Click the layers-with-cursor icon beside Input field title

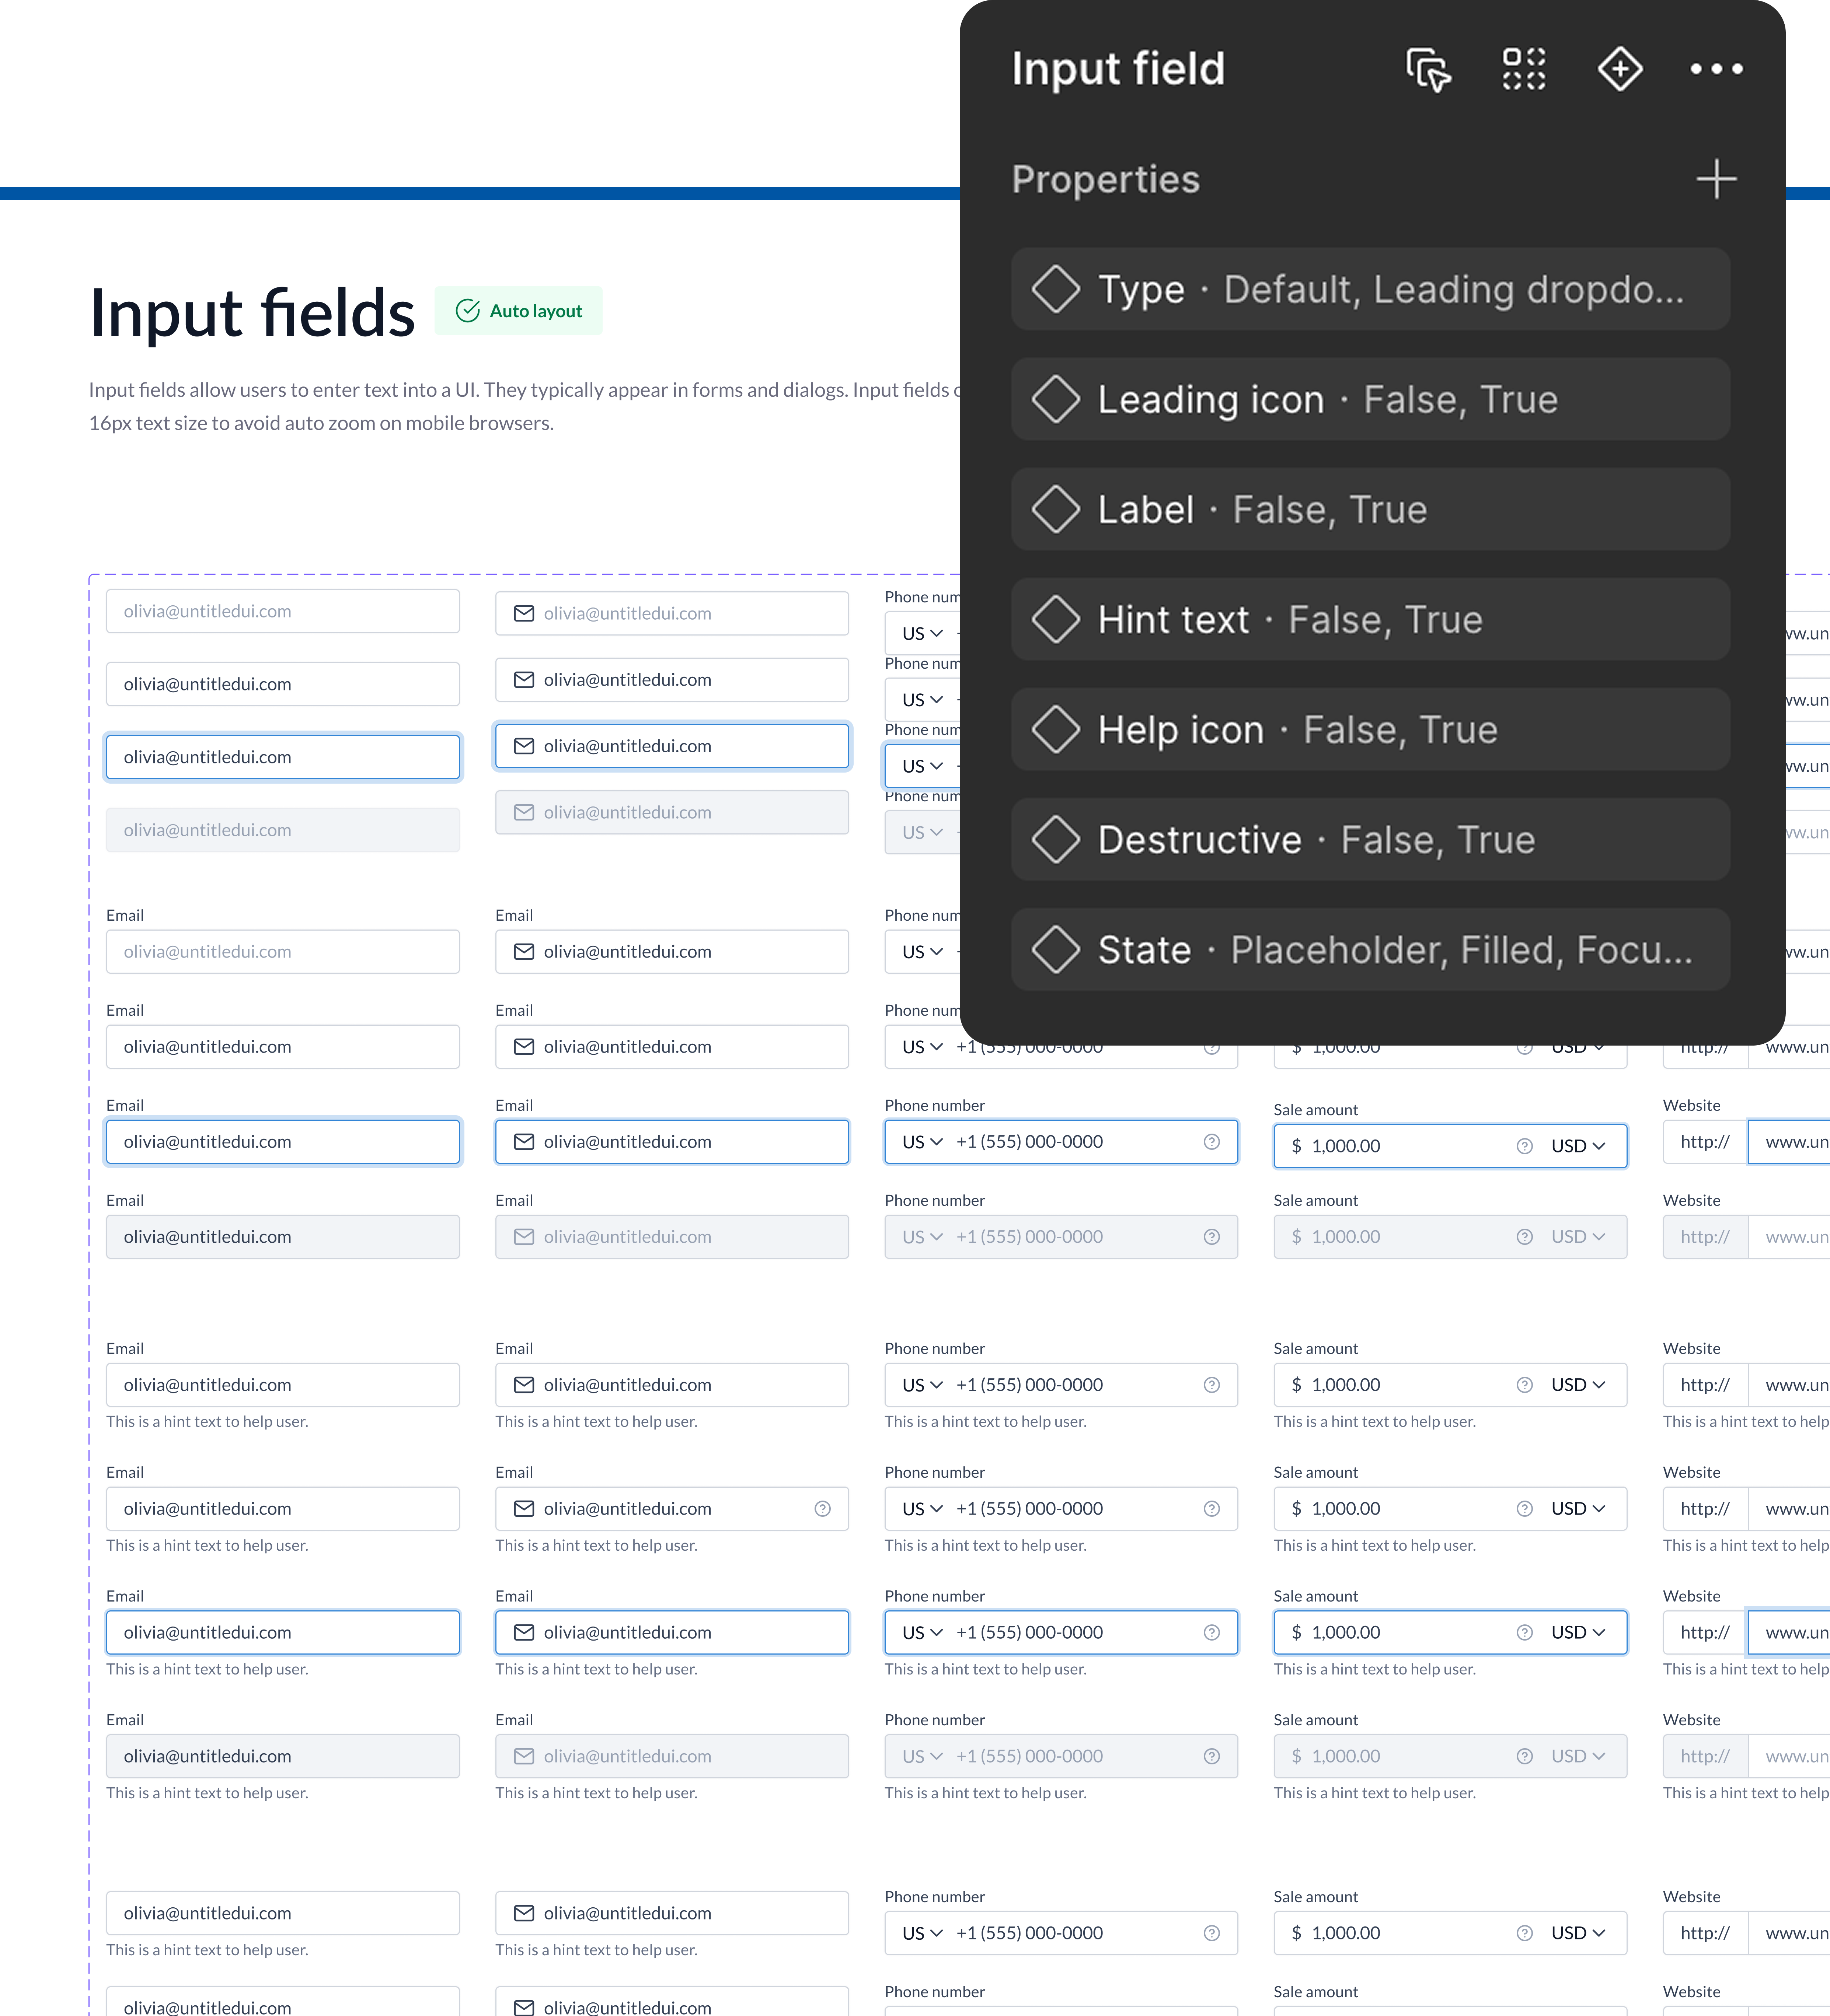(x=1429, y=70)
